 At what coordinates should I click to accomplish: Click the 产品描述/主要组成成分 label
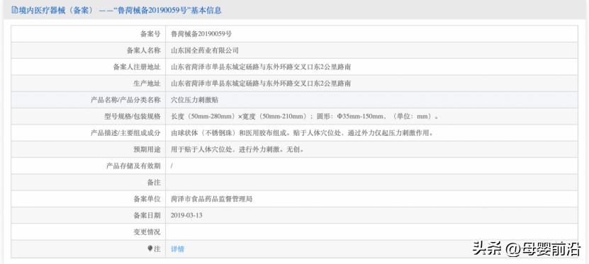pos(126,133)
